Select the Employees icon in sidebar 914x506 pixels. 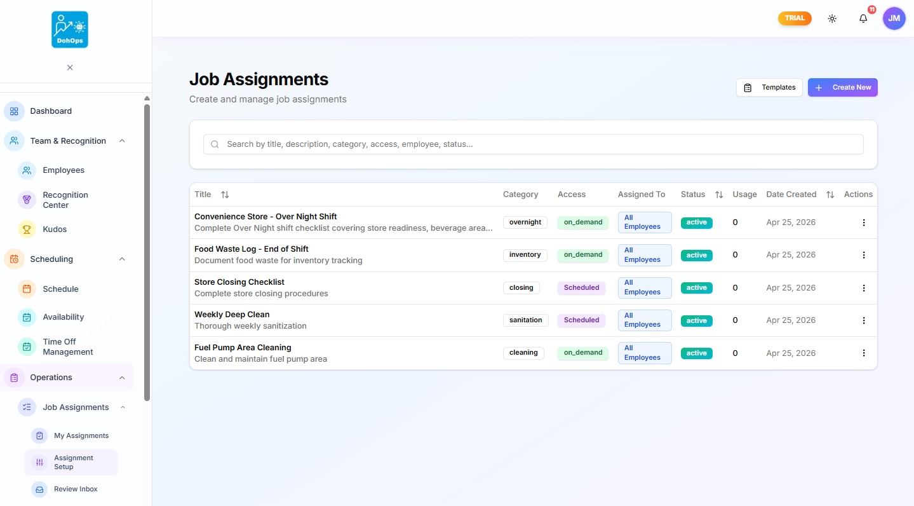[x=26, y=170]
